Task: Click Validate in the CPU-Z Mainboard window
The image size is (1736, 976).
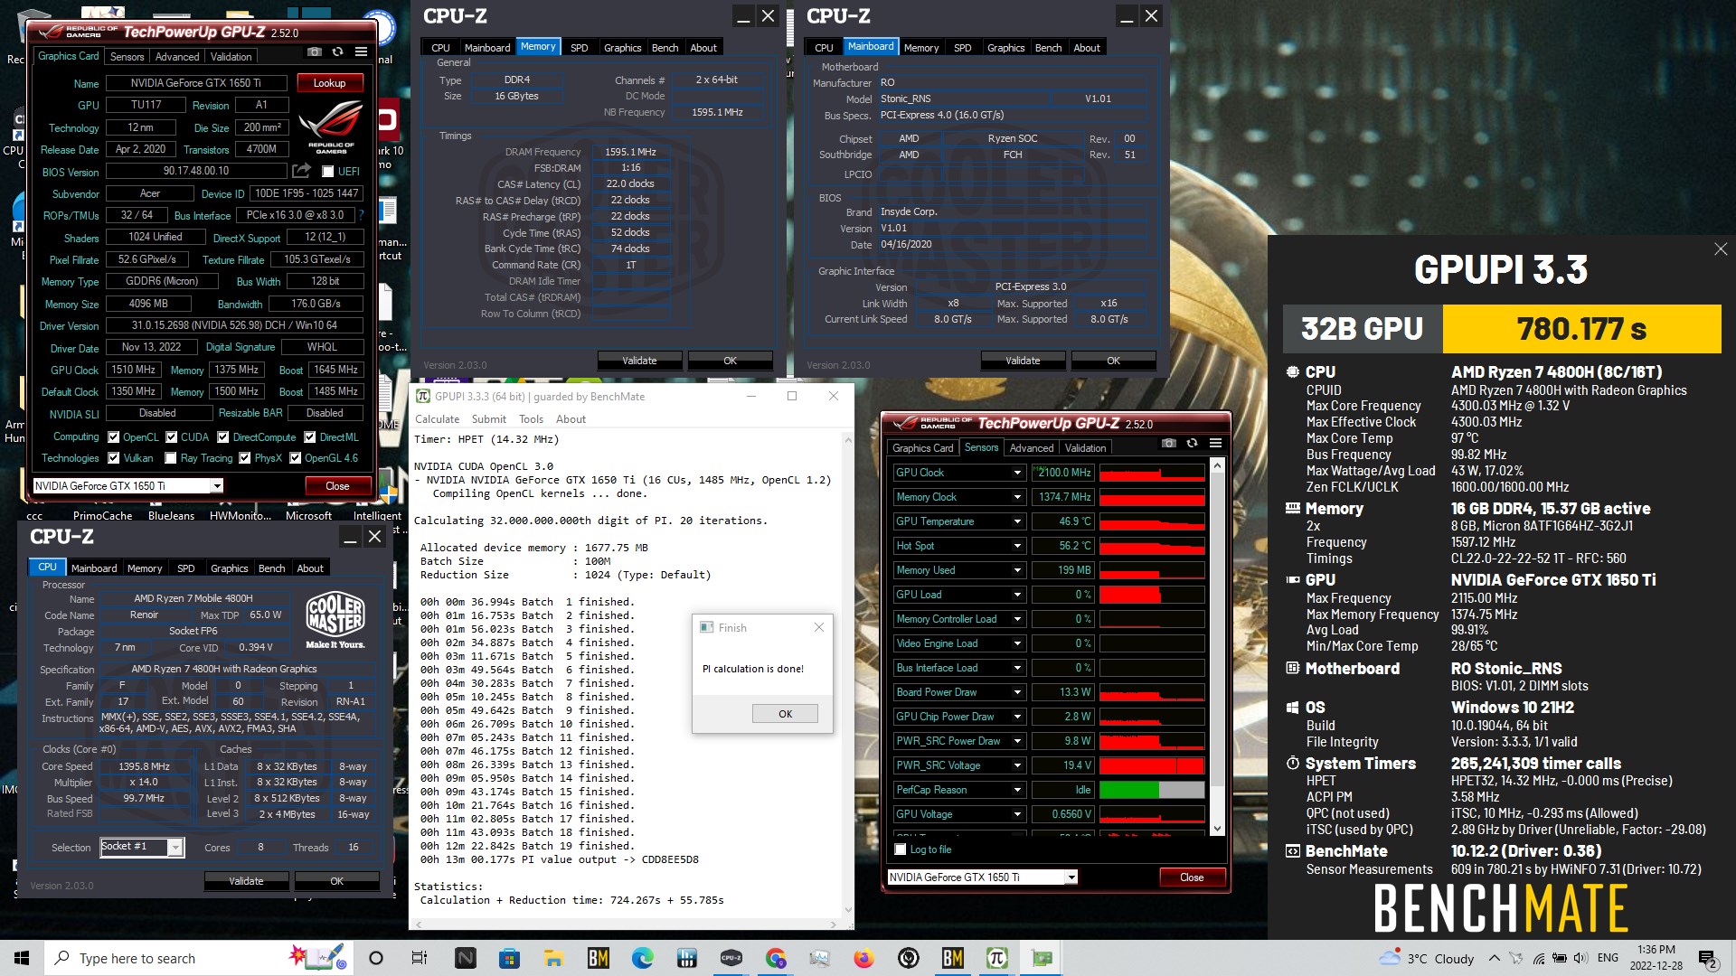Action: (x=1023, y=361)
